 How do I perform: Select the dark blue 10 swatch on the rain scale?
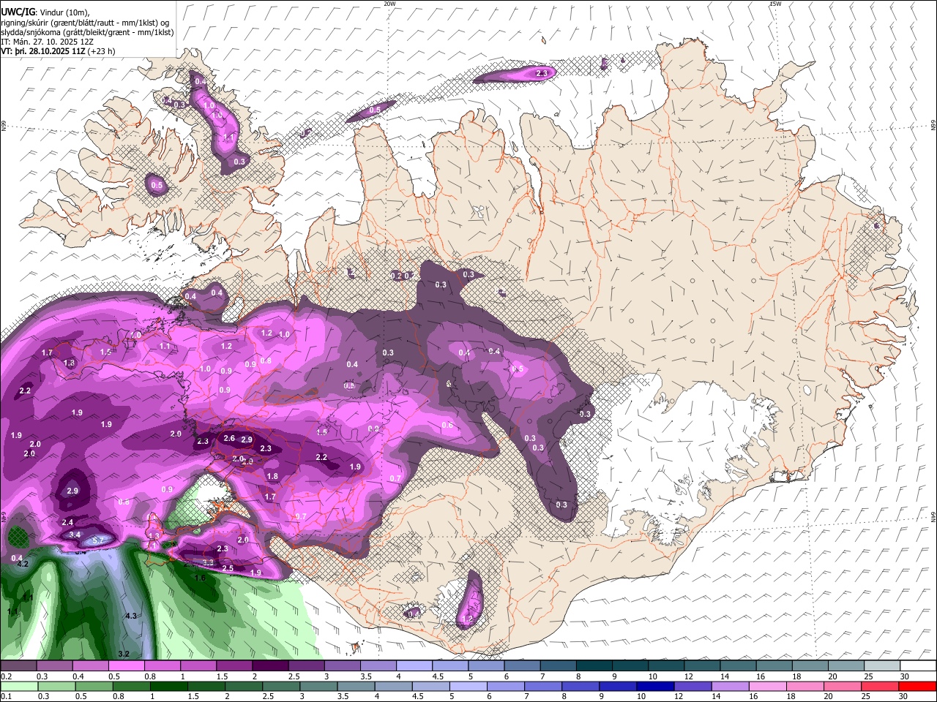pos(654,686)
